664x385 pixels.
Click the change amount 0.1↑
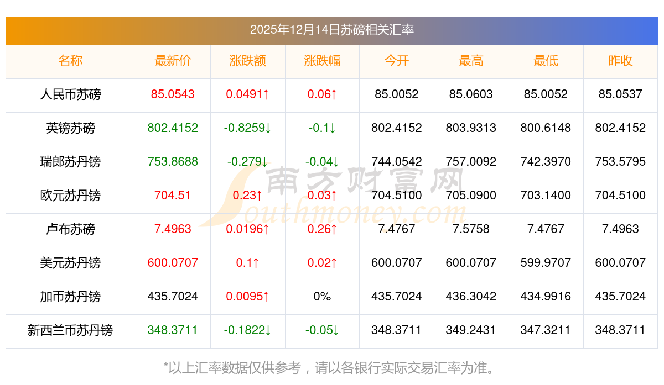click(x=247, y=263)
